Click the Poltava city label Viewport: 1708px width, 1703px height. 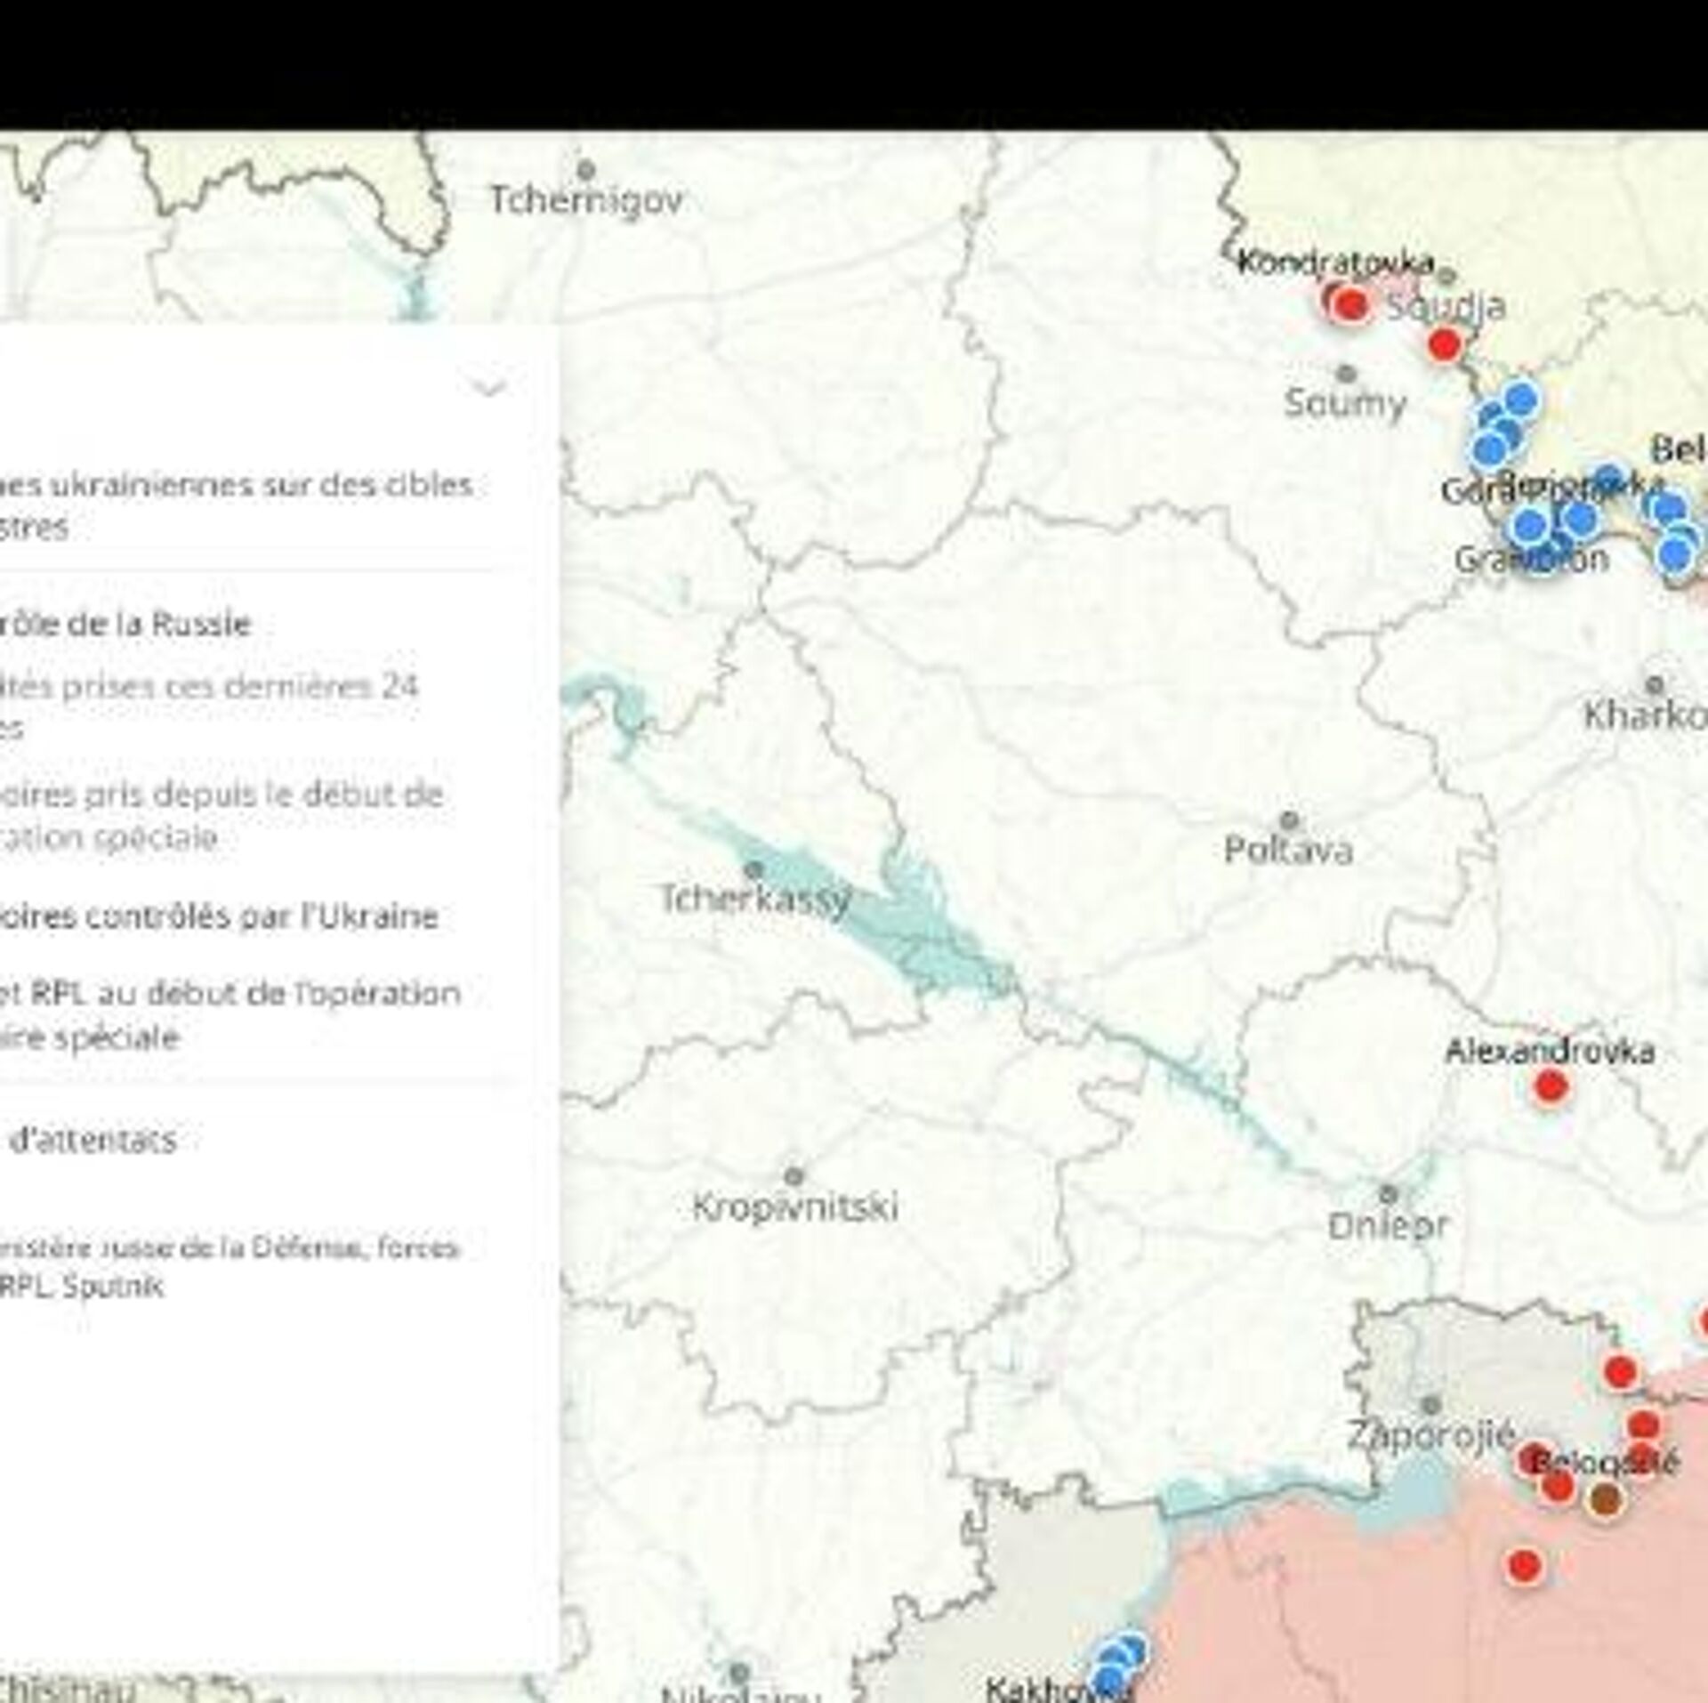pos(1287,850)
